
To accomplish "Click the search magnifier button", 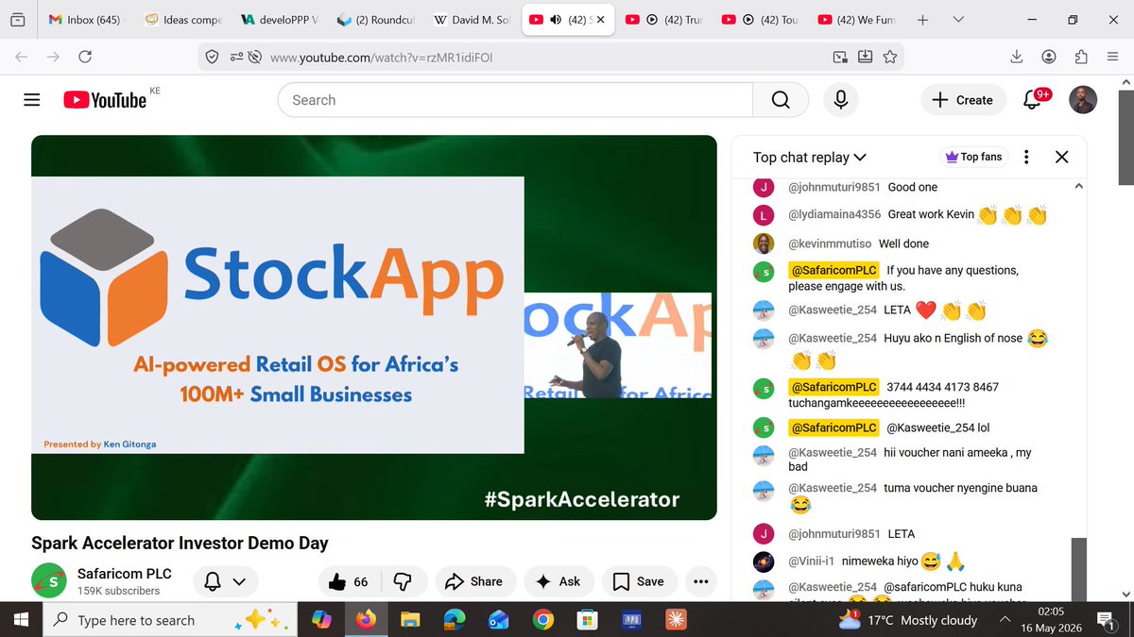I will (780, 100).
